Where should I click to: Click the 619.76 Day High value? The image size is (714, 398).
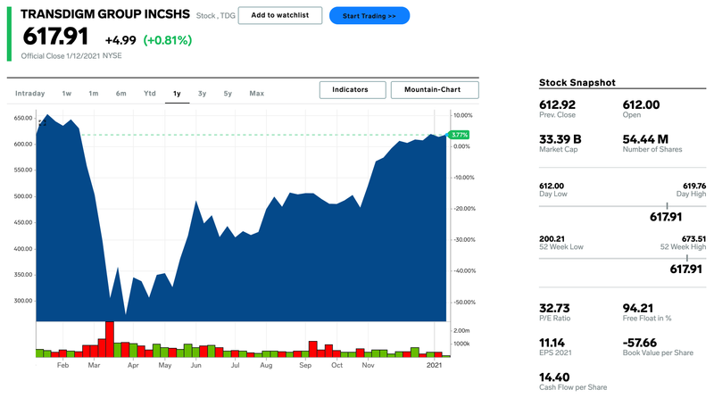click(694, 186)
